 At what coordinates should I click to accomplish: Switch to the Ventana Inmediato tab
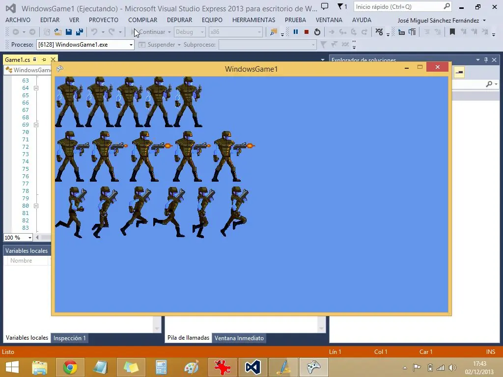coord(239,338)
